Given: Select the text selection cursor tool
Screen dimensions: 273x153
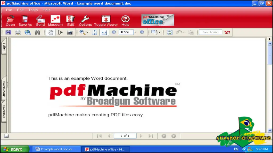Looking at the screenshot, I should click(x=60, y=32).
